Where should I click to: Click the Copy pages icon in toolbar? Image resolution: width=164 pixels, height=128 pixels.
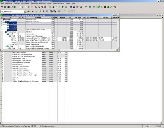[26, 7]
